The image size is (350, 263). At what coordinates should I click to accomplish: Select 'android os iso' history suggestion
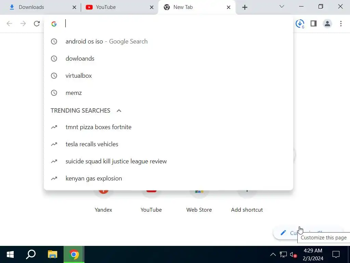click(x=169, y=41)
